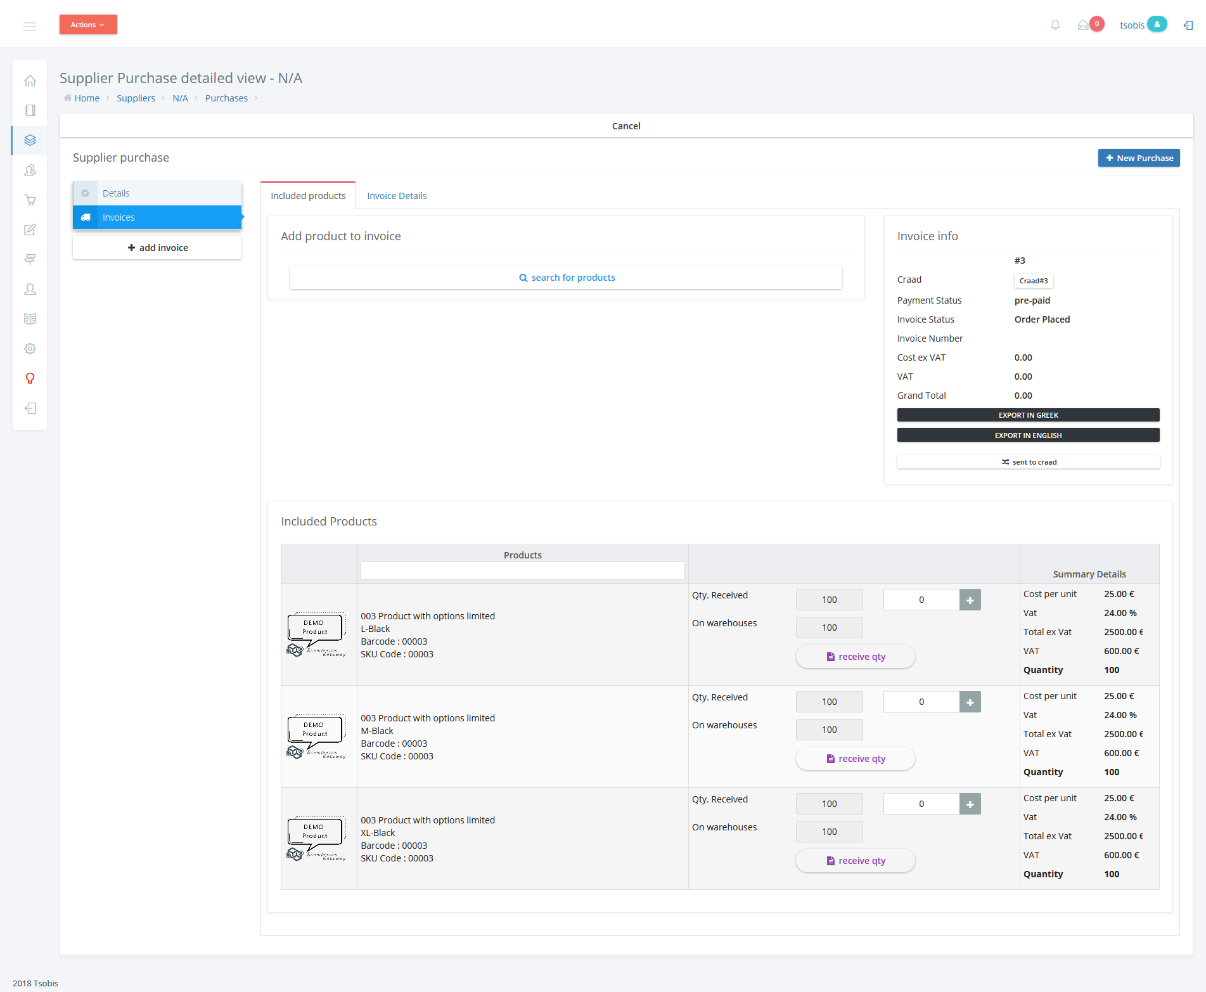Open the Suppliers breadcrumb
This screenshot has width=1206, height=992.
point(136,98)
